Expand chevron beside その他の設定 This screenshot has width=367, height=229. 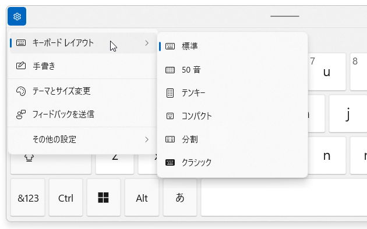pos(147,139)
